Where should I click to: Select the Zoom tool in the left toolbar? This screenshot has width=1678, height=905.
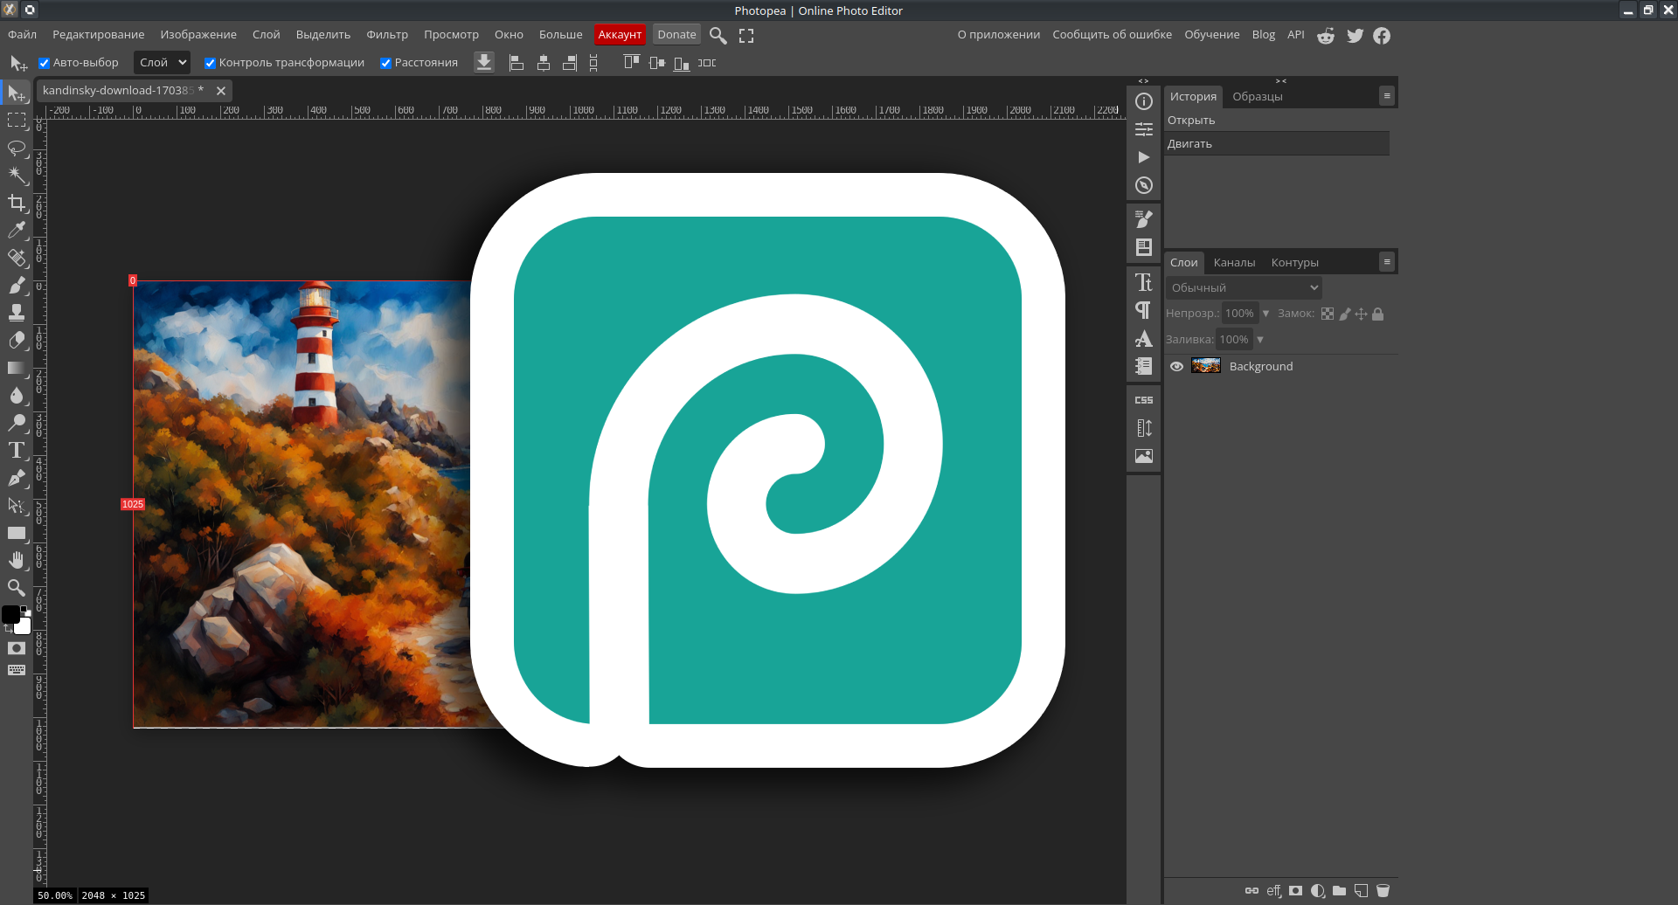coord(17,588)
